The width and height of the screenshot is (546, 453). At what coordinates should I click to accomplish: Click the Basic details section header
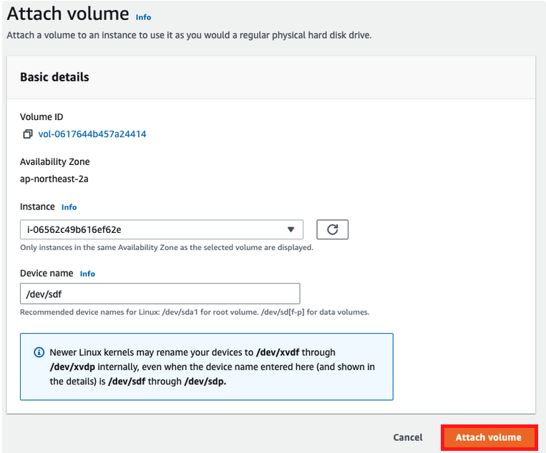click(x=54, y=77)
